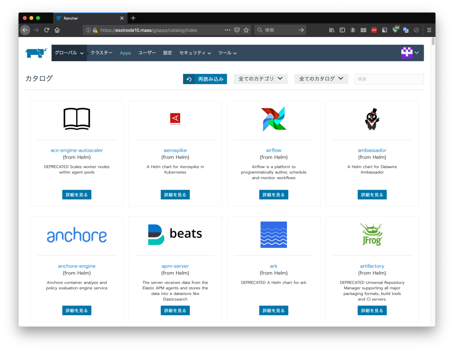Open the 設定 menu item
Image resolution: width=454 pixels, height=351 pixels.
pos(168,53)
